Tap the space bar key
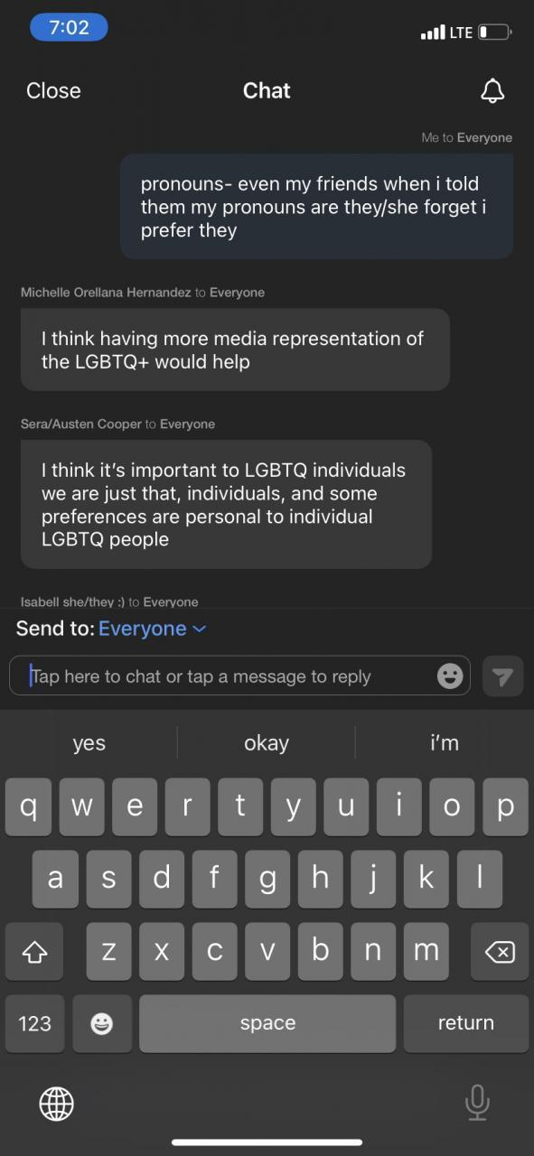 pyautogui.click(x=267, y=1023)
